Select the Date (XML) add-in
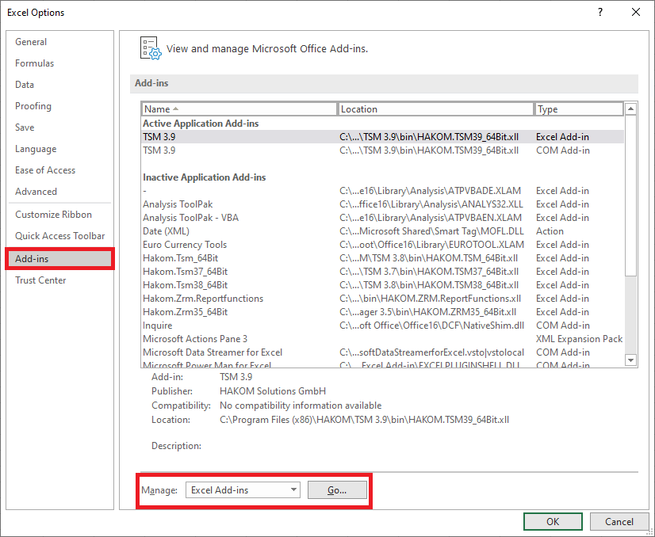 [x=383, y=231]
